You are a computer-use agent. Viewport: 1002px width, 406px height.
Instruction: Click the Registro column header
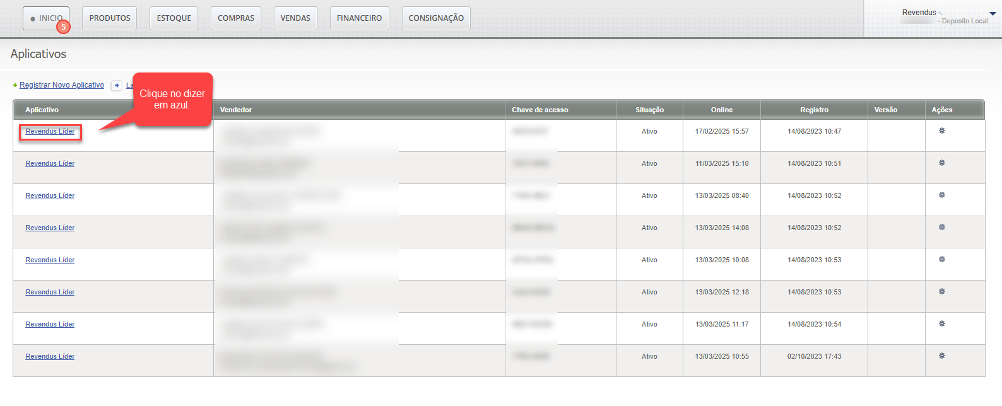(x=814, y=110)
